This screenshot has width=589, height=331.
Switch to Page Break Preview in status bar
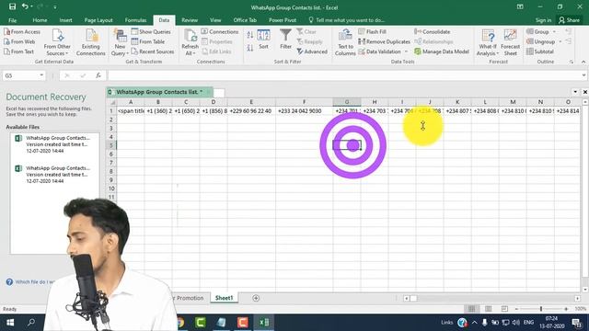pyautogui.click(x=504, y=309)
